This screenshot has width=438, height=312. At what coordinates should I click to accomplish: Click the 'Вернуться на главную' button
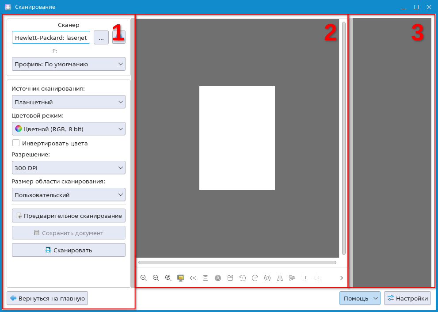[x=47, y=298]
